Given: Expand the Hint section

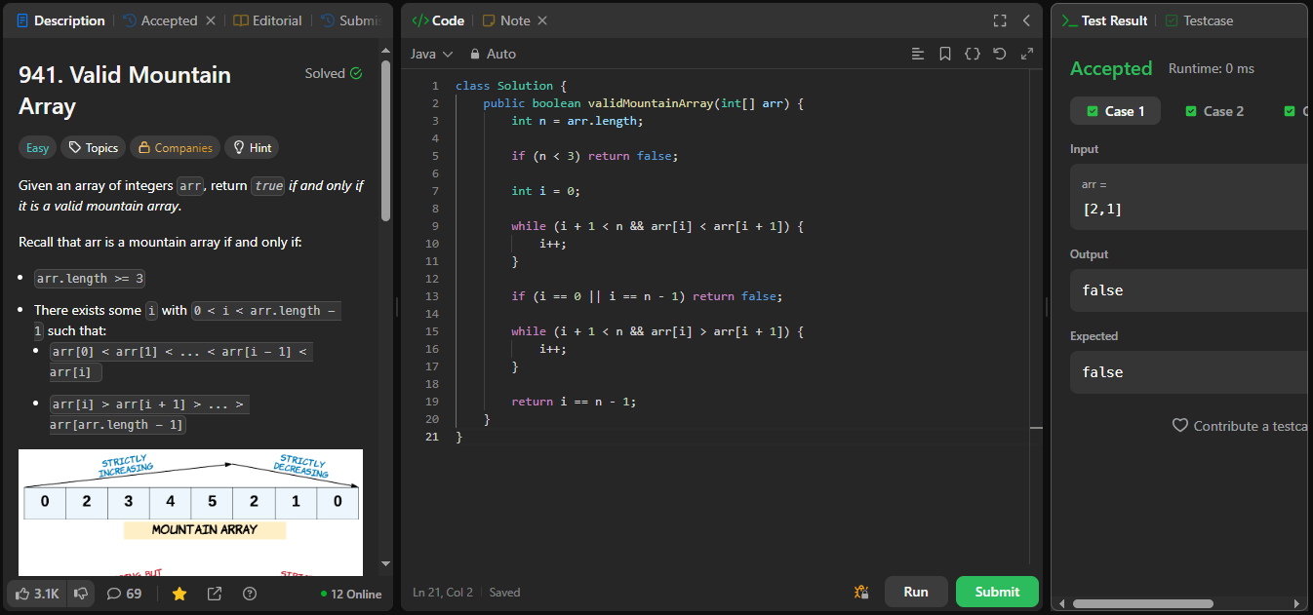Looking at the screenshot, I should 252,148.
